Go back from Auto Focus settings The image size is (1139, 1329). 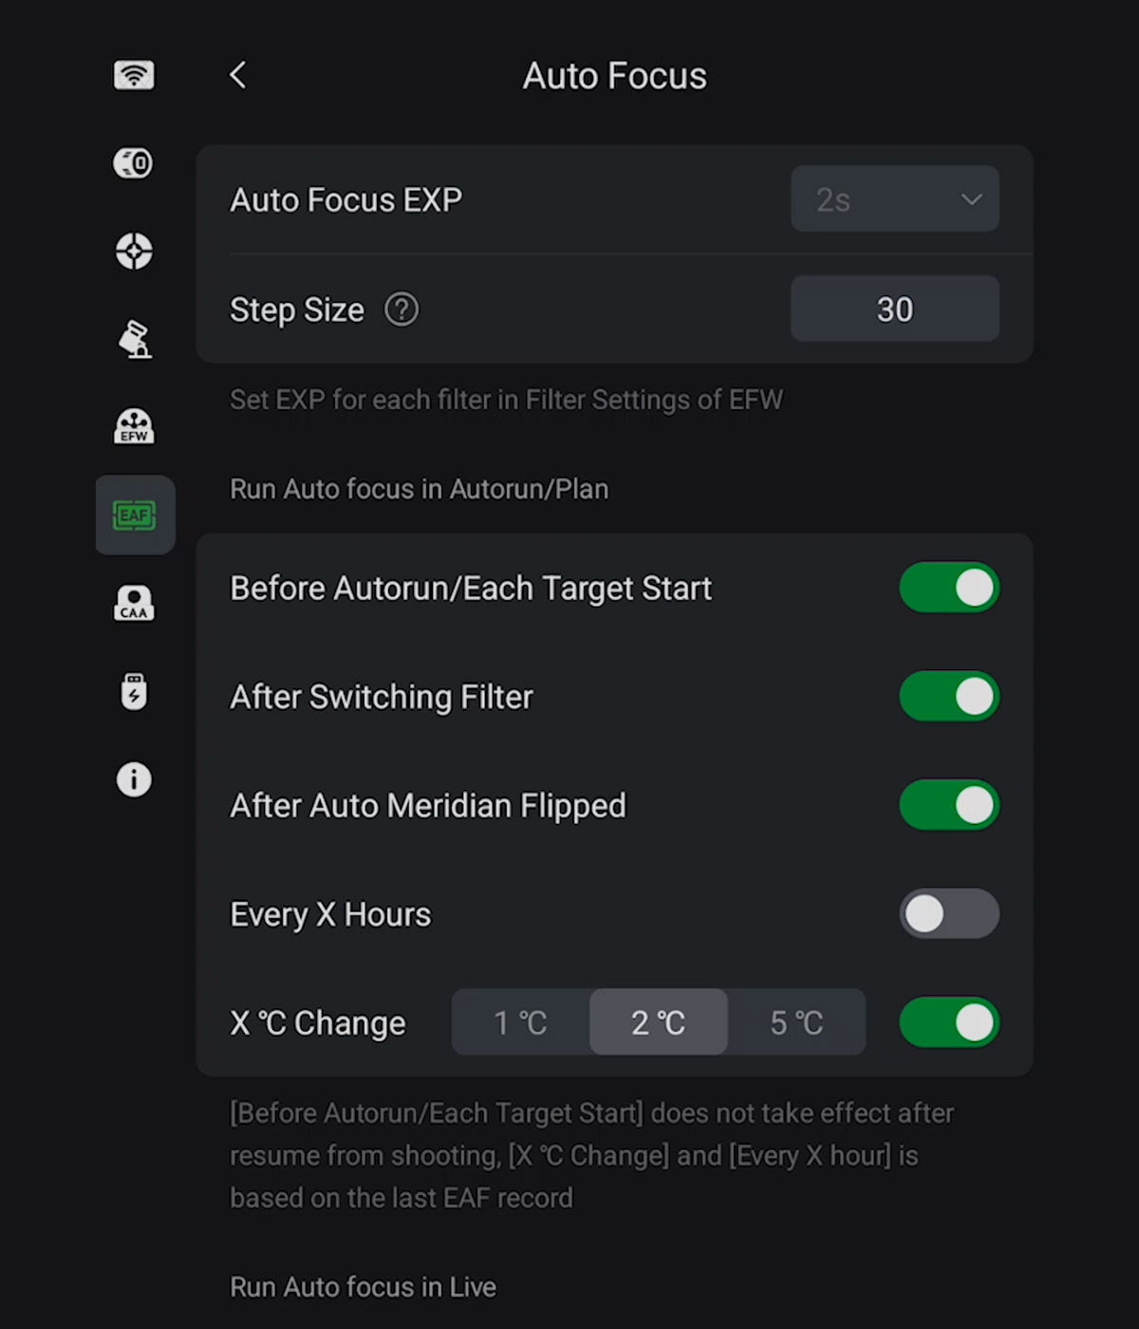click(237, 75)
